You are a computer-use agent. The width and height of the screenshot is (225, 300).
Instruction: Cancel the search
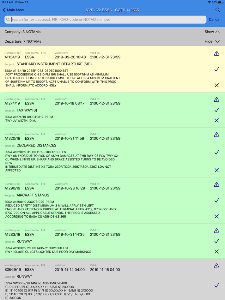coord(215,20)
